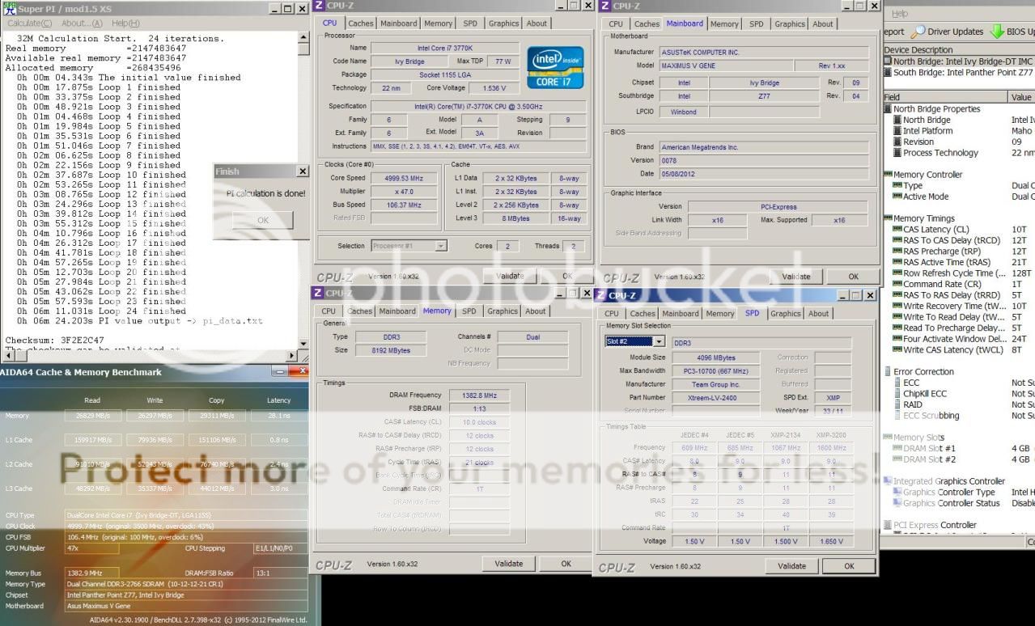1035x626 pixels.
Task: Open the Processor #1 selection dropdown
Action: click(x=441, y=246)
